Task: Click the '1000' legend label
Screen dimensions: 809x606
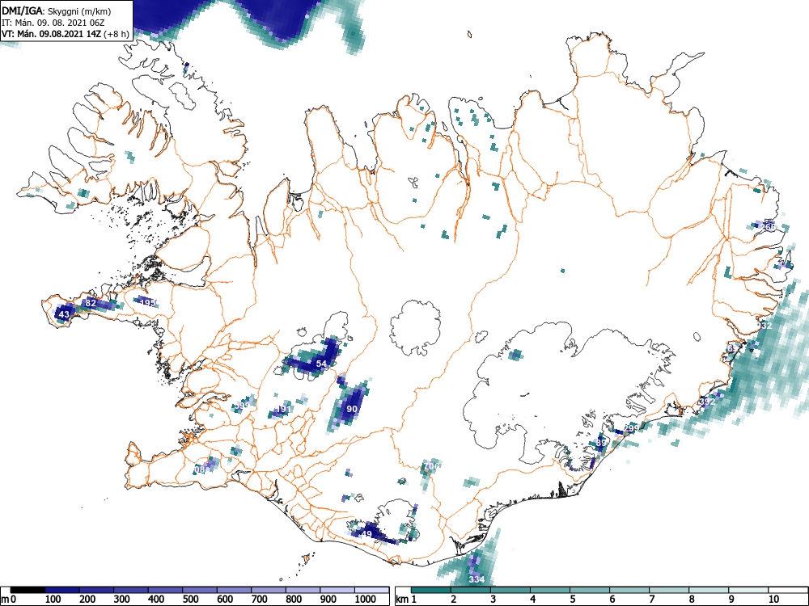Action: [x=366, y=600]
